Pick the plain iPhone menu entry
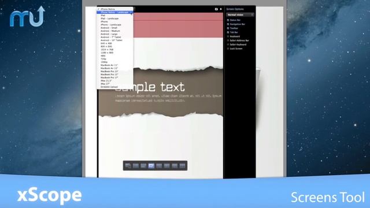The image size is (370, 208). (x=115, y=22)
